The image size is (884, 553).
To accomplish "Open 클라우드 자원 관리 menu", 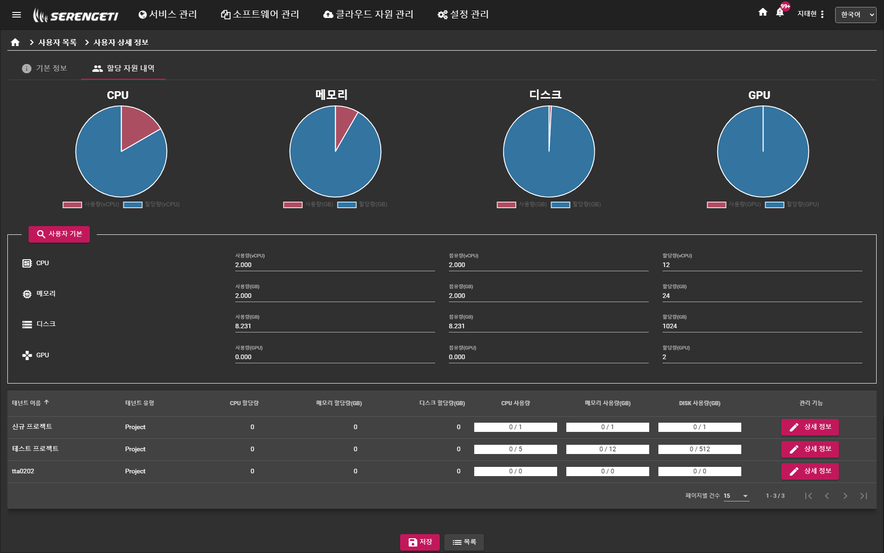I will (x=368, y=15).
